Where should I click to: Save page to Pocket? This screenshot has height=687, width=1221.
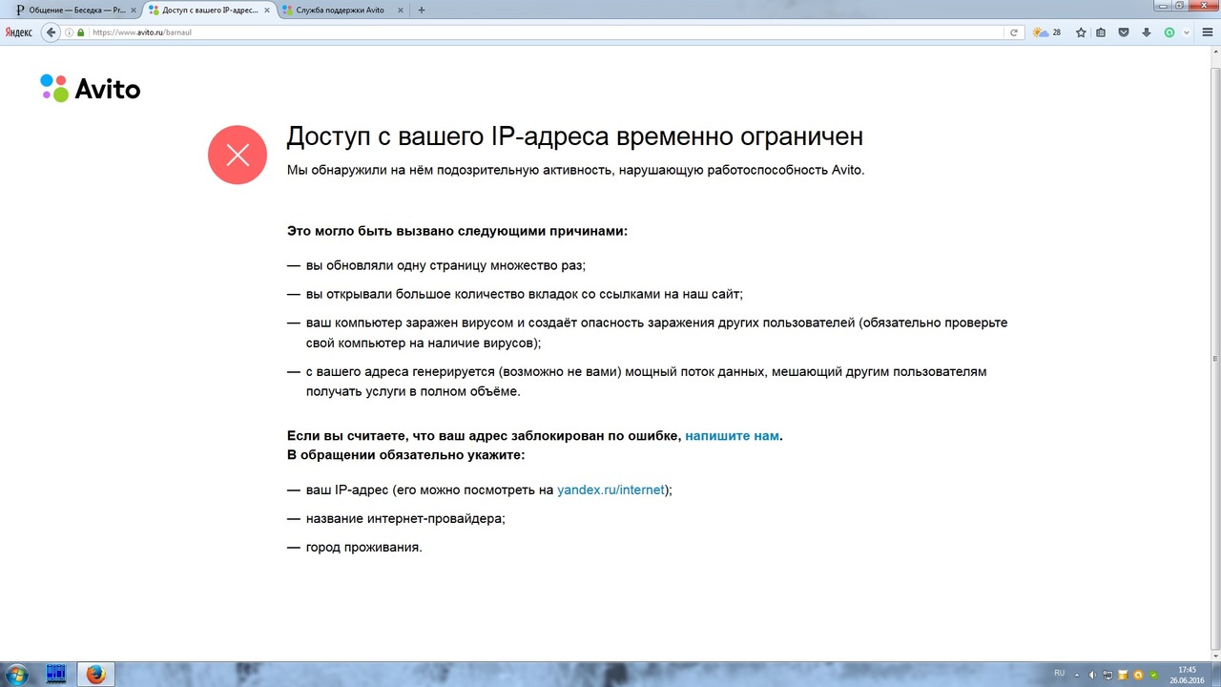[x=1124, y=32]
